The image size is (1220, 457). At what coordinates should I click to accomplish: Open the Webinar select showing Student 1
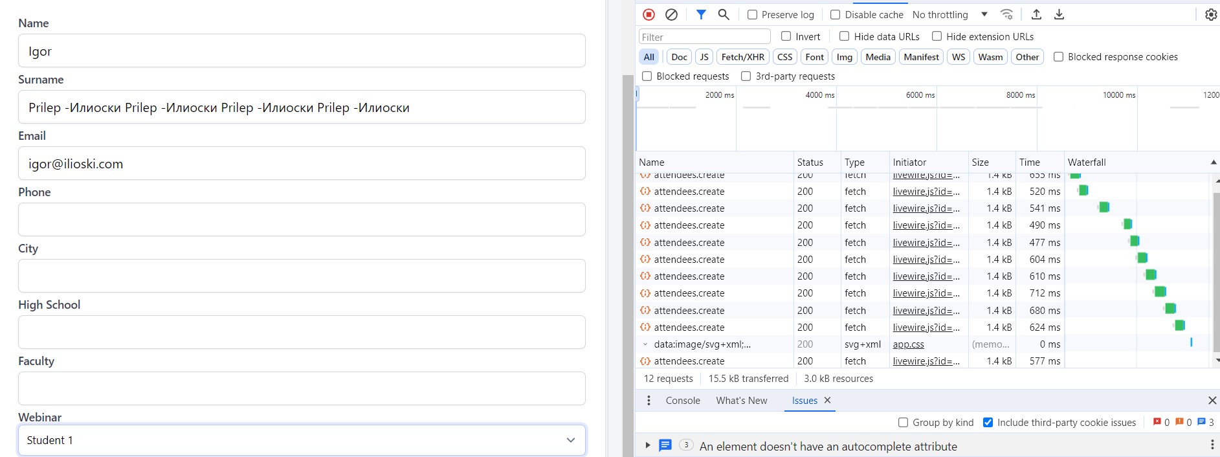(x=302, y=440)
